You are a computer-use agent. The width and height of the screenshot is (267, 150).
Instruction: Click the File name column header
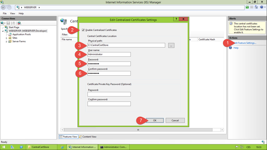pyautogui.click(x=67, y=39)
